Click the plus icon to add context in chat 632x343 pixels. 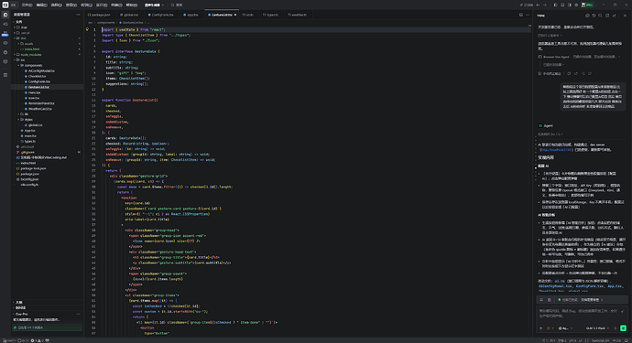click(x=541, y=328)
